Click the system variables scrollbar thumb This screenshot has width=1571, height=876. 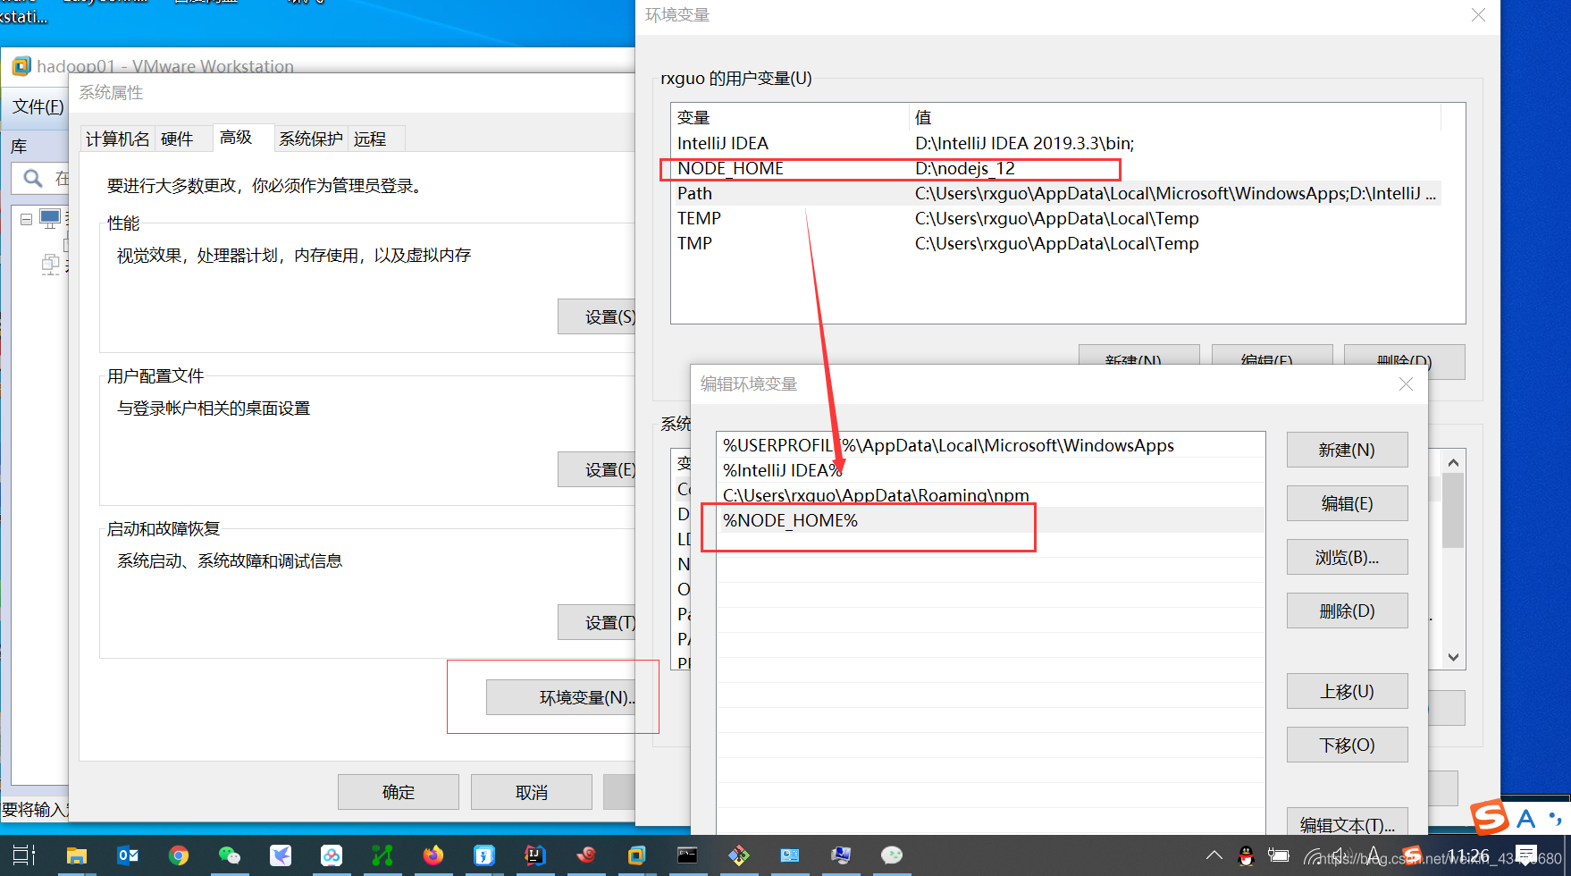click(x=1453, y=510)
